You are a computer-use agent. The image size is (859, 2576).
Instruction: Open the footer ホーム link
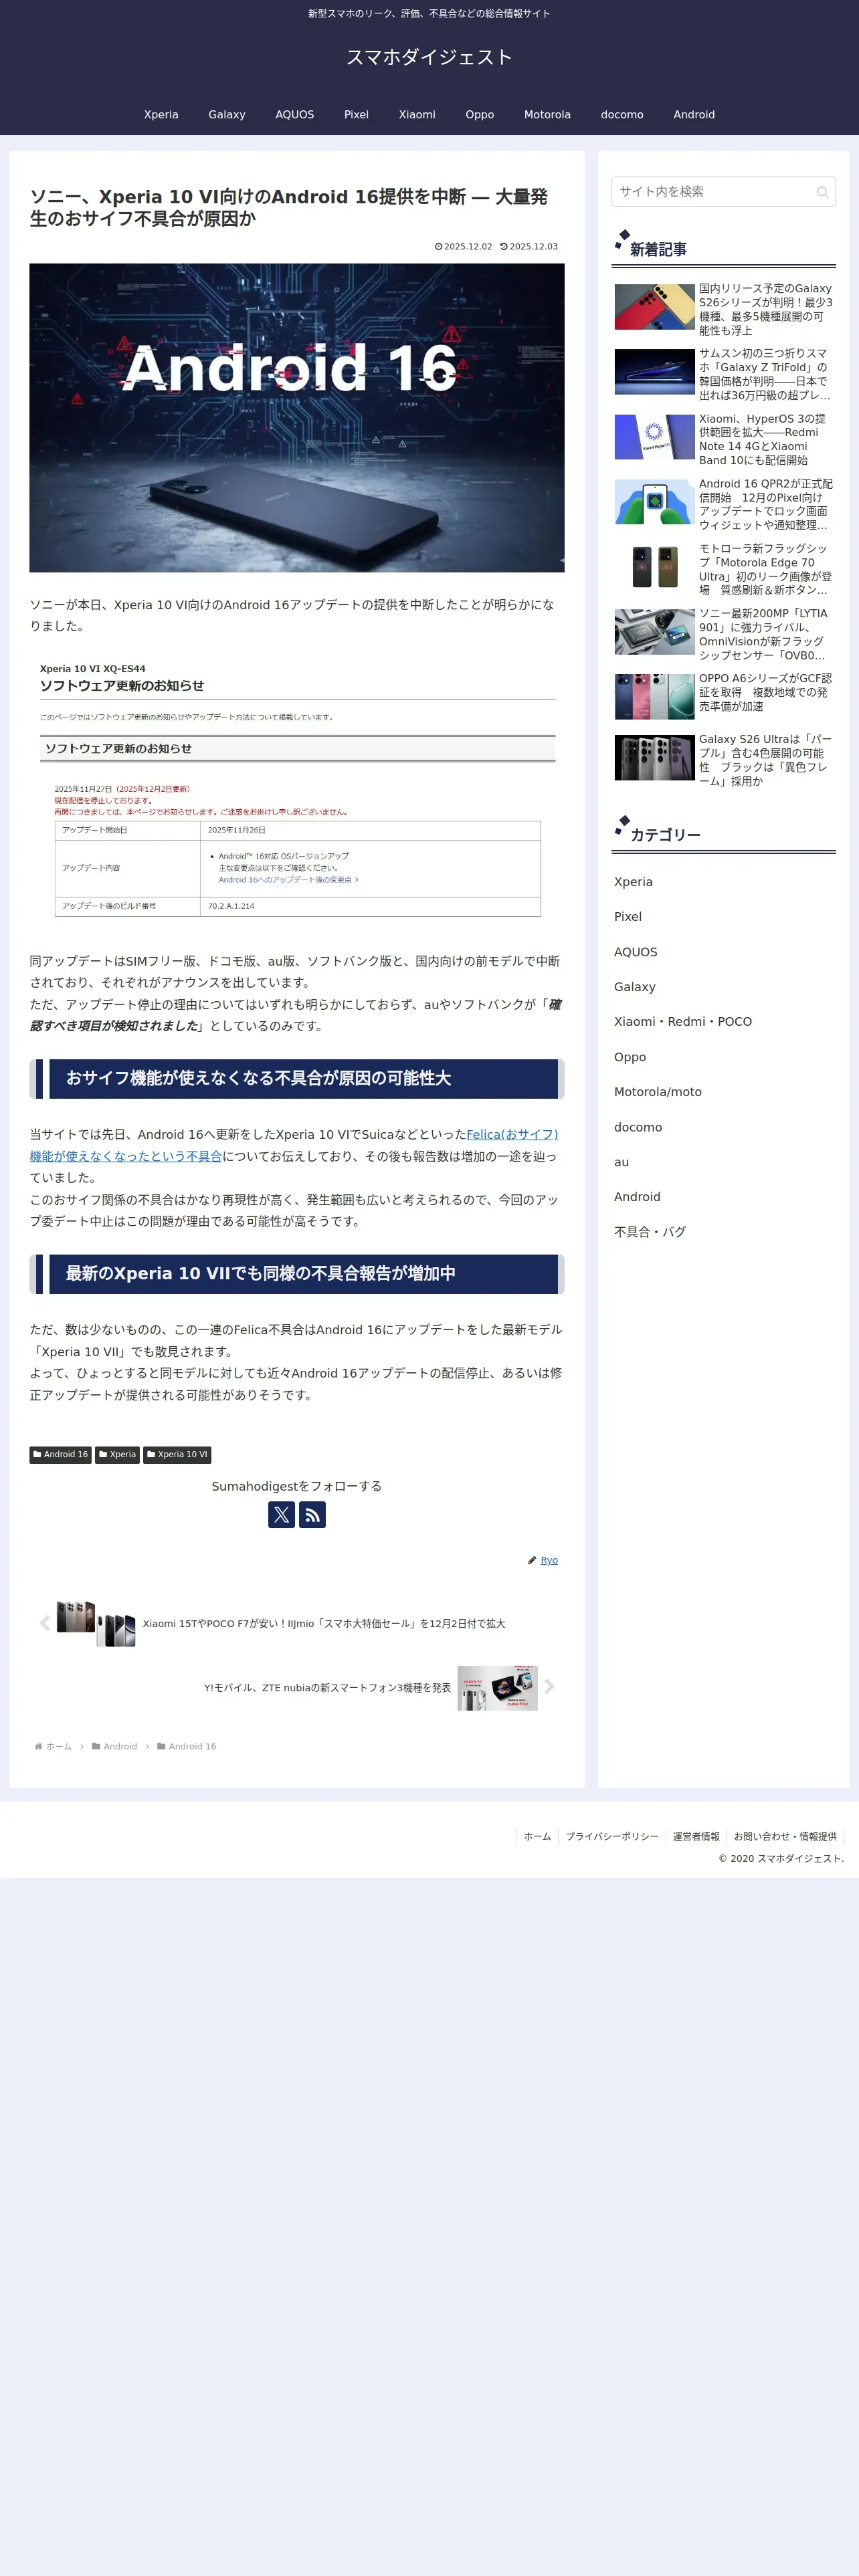click(x=537, y=1836)
